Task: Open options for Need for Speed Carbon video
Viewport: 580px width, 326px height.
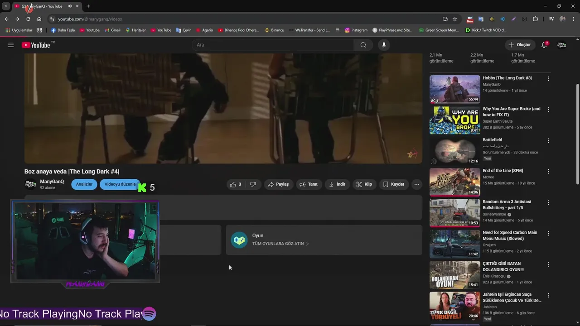Action: 548,234
